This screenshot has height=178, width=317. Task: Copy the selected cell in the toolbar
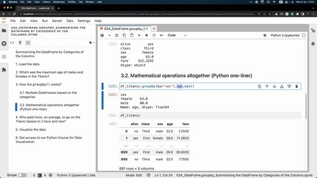(124, 35)
